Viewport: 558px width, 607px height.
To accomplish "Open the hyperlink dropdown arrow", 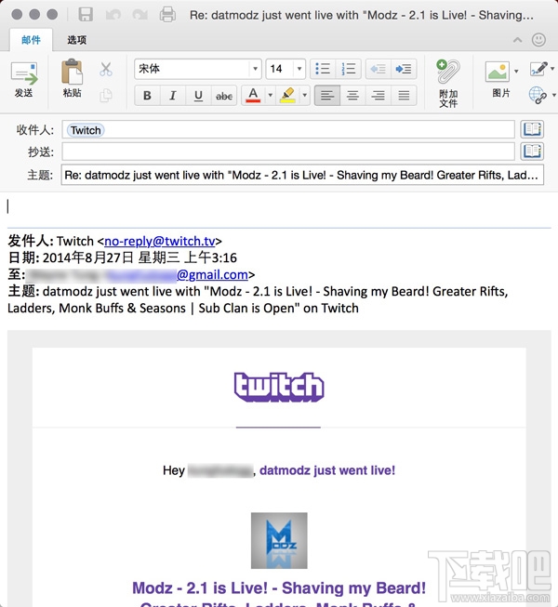I will [x=553, y=95].
